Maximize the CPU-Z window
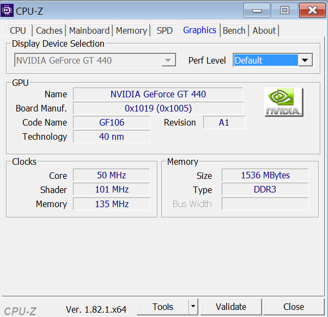Image resolution: width=328 pixels, height=317 pixels. pyautogui.click(x=284, y=10)
